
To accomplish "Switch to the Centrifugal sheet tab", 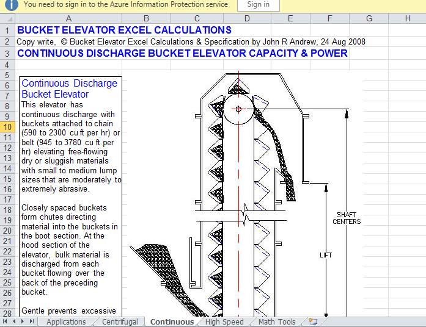I will 120,322.
